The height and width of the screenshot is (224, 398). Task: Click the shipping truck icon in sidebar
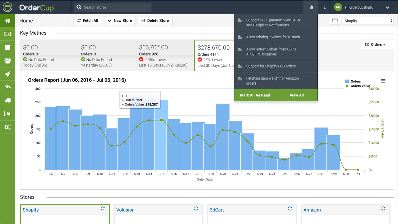click(x=7, y=100)
